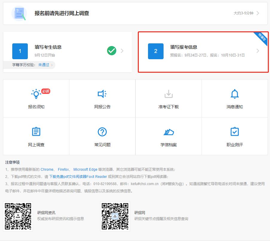Open the 未通过 verification status link

[x=44, y=65]
